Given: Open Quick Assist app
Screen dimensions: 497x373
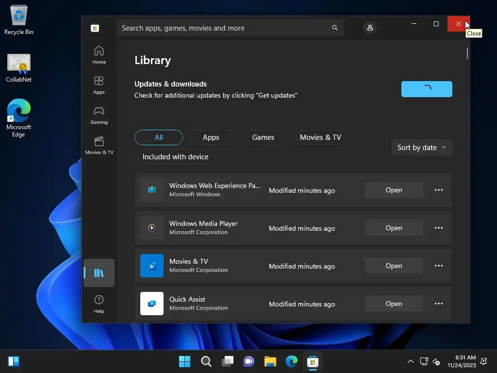Looking at the screenshot, I should [394, 304].
